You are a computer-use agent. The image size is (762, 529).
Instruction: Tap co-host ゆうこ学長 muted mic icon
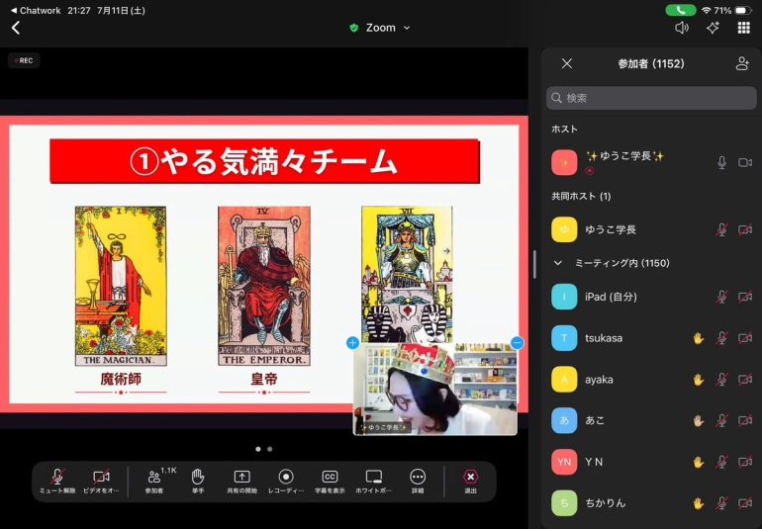[x=721, y=229]
